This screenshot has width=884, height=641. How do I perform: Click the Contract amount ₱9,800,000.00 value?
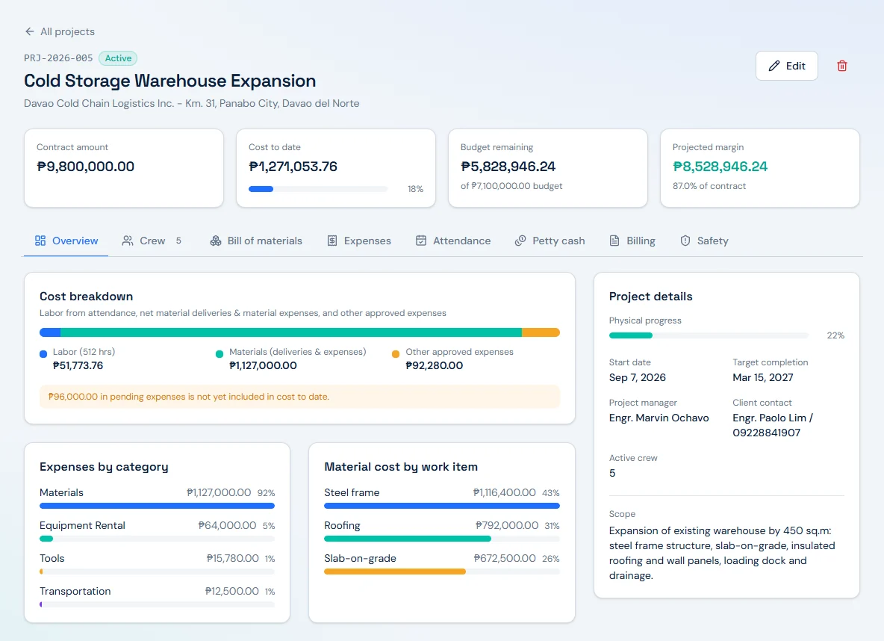[85, 167]
